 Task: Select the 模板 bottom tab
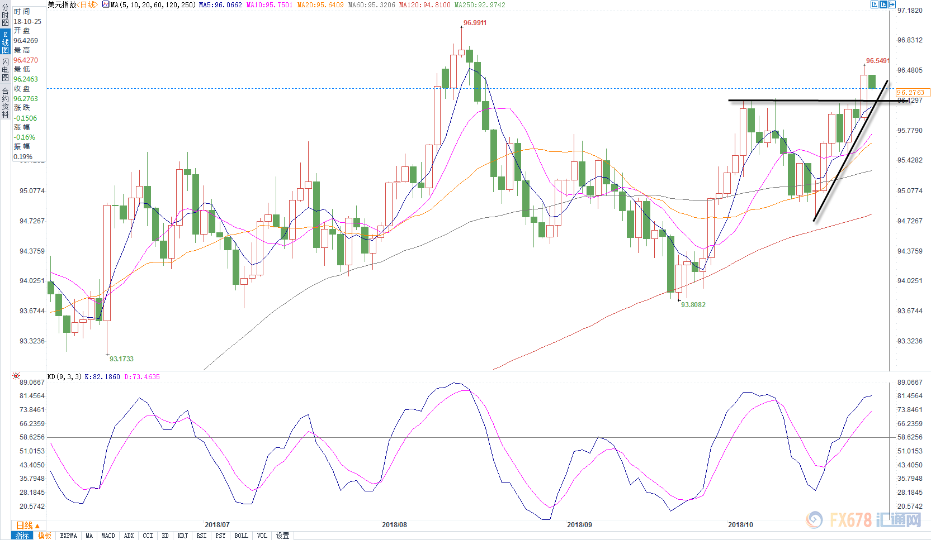point(45,536)
